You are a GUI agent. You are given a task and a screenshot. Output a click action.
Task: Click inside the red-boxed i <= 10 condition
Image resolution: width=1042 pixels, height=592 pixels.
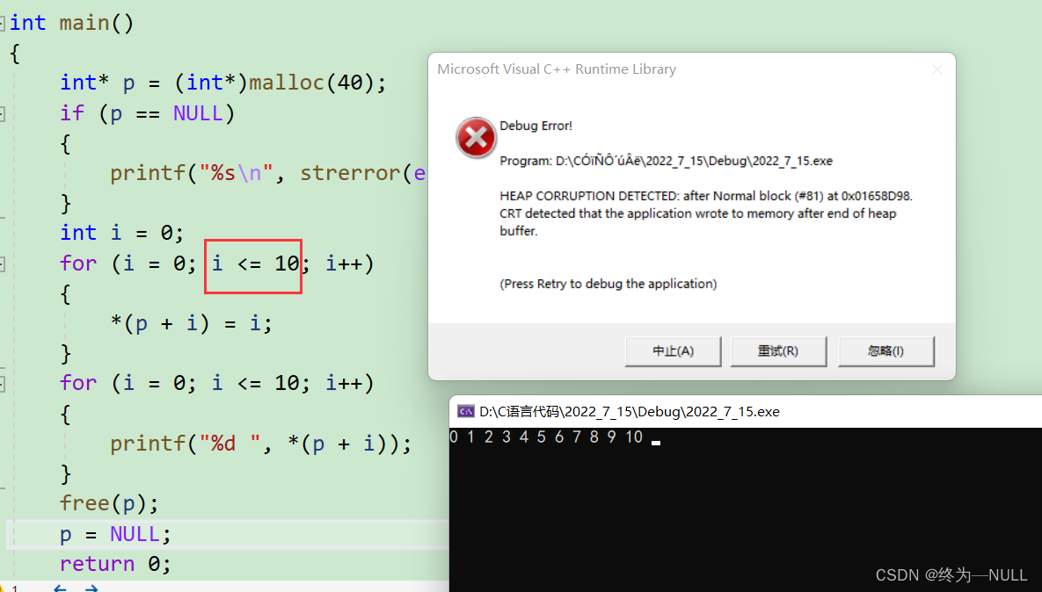pyautogui.click(x=255, y=263)
